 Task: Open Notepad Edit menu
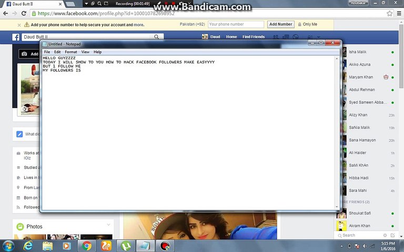coord(57,52)
